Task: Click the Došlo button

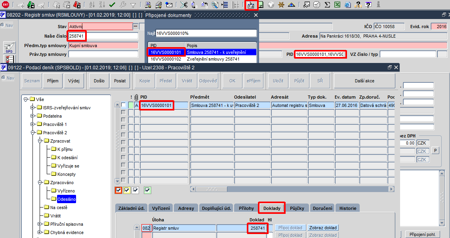Action: pyautogui.click(x=99, y=81)
